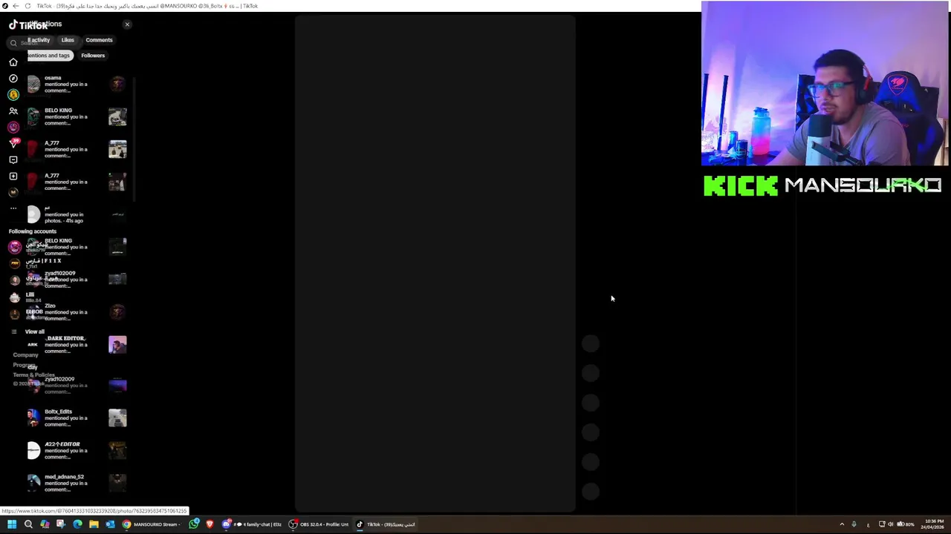The width and height of the screenshot is (951, 534).
Task: Click osama's profile avatar
Action: [33, 84]
